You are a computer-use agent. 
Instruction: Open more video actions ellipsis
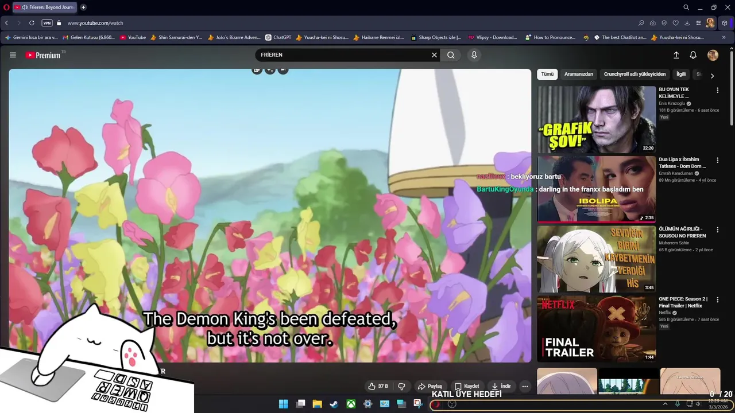click(x=525, y=386)
